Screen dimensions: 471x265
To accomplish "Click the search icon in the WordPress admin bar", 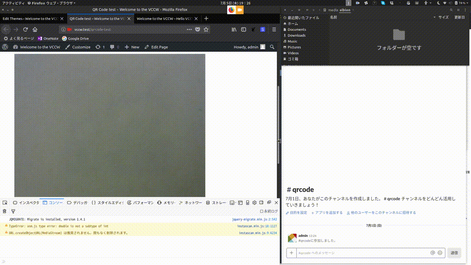I will point(272,46).
